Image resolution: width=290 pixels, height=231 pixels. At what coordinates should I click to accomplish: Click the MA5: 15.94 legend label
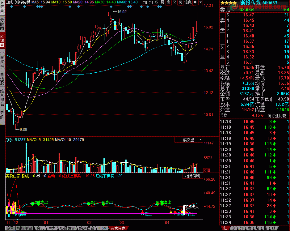(41, 2)
